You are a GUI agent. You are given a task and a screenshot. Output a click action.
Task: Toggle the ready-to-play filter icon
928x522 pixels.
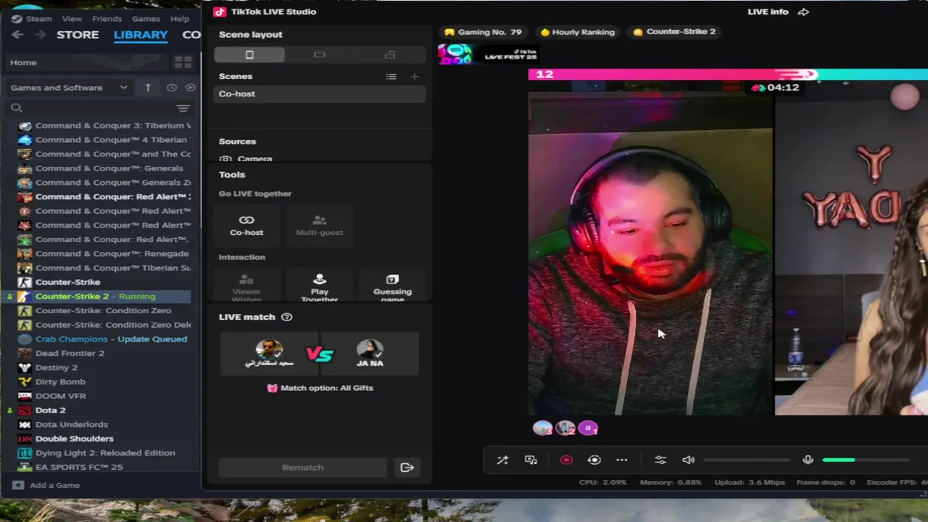click(190, 88)
